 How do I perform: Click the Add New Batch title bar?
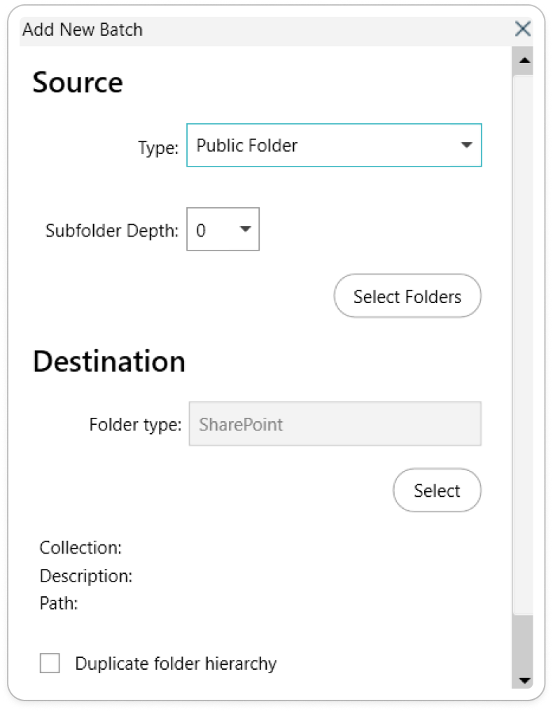pos(267,30)
